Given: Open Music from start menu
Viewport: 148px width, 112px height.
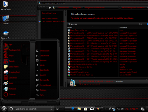Looking at the screenshot, I should (40, 65).
